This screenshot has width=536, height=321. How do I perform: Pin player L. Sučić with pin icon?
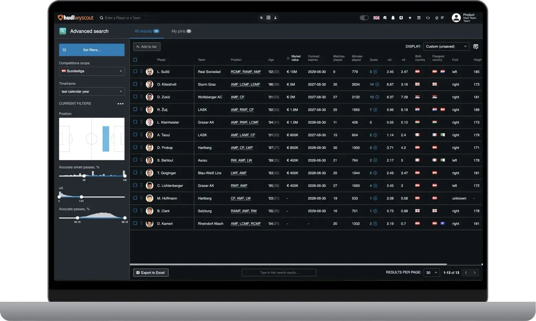(x=141, y=71)
